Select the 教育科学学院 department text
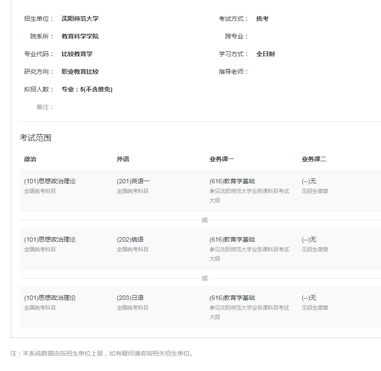The width and height of the screenshot is (381, 371). click(80, 36)
